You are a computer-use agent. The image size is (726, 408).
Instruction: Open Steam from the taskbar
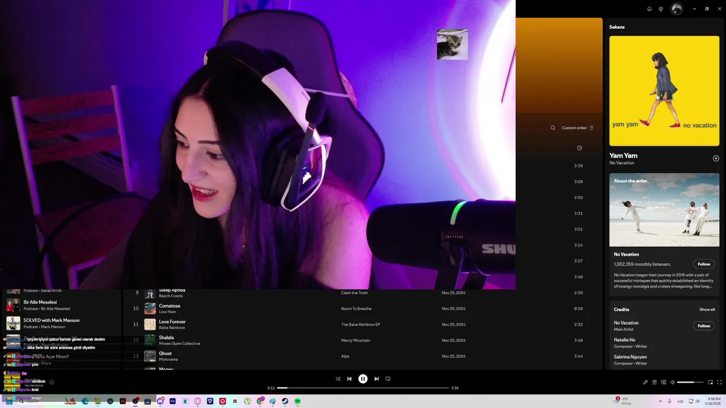285,401
